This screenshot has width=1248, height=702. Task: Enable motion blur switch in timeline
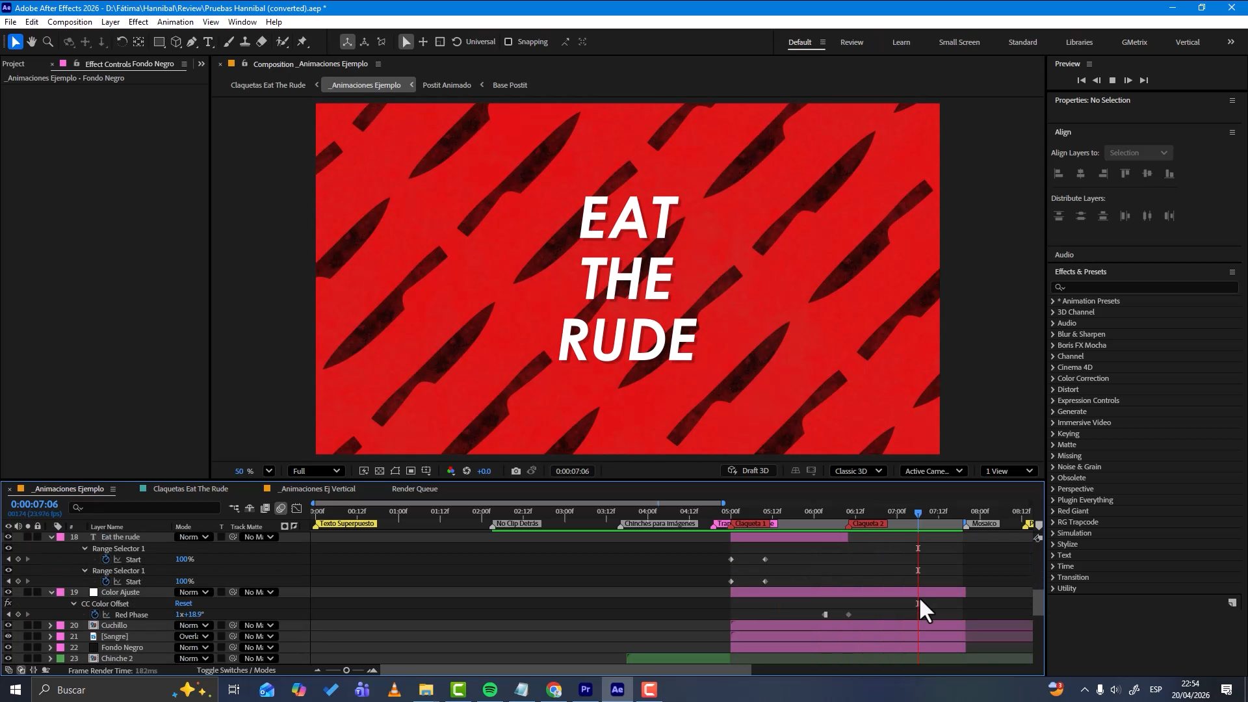coord(281,508)
